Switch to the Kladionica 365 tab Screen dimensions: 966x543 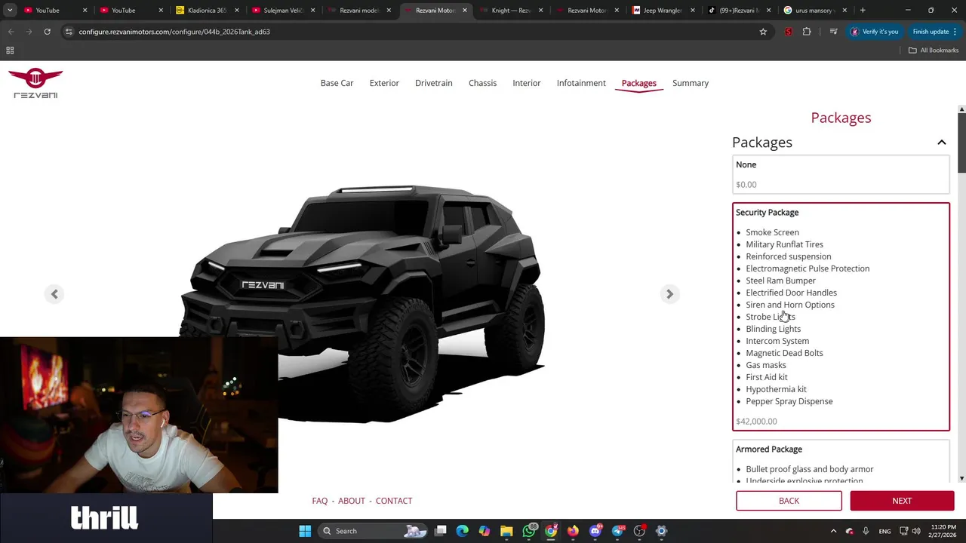(207, 11)
